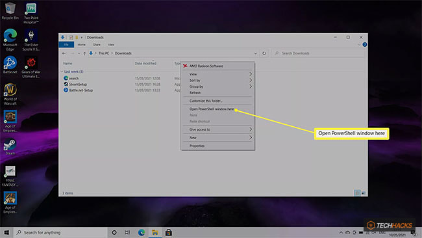
Task: Open the New submenu
Action: click(217, 137)
